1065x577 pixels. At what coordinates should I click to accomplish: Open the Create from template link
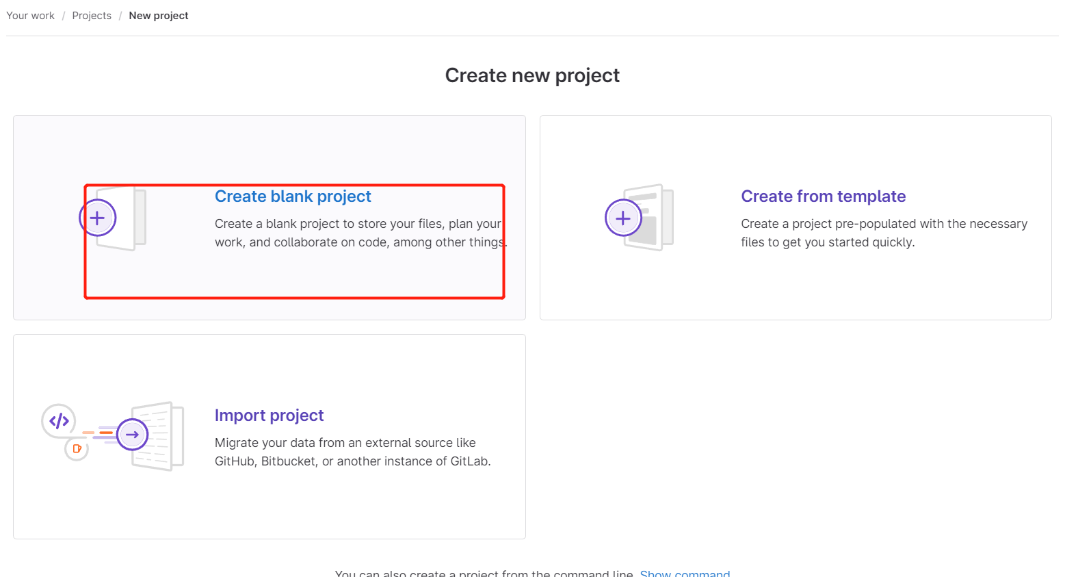click(823, 196)
